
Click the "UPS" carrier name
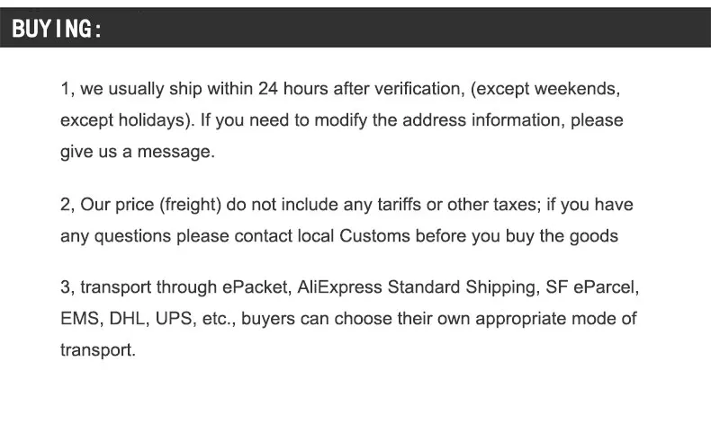tap(175, 320)
